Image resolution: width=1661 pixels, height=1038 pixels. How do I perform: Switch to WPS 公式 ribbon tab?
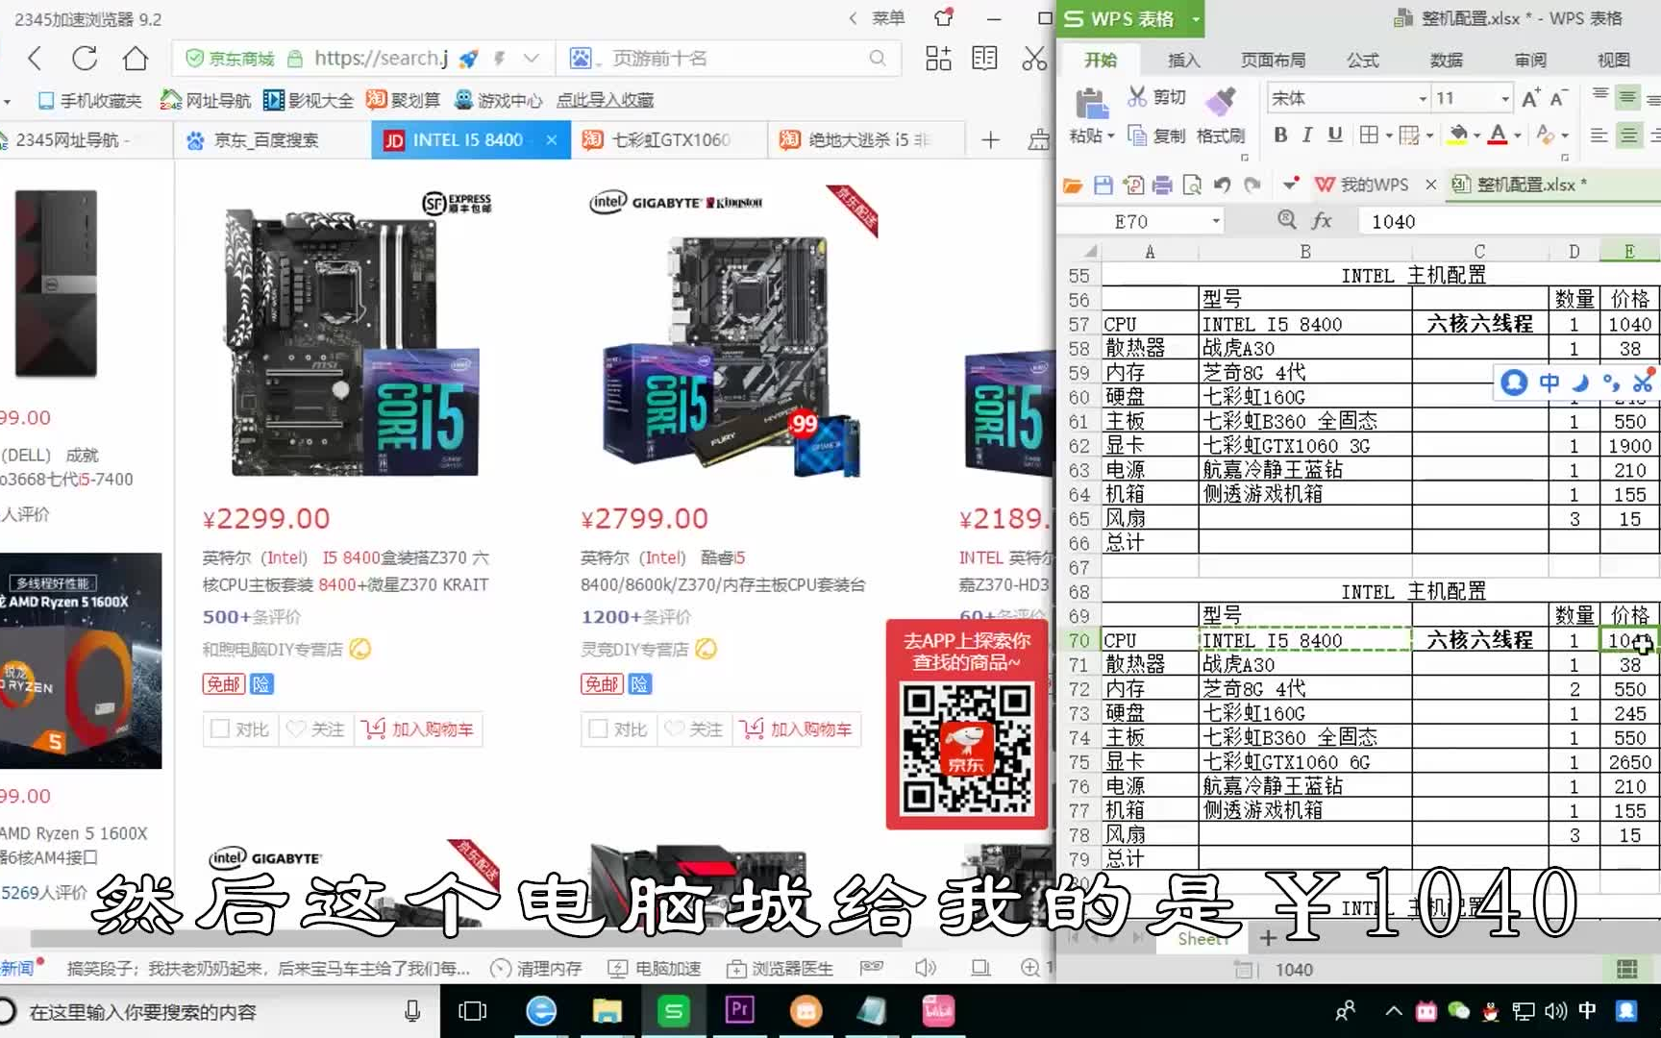(x=1362, y=61)
